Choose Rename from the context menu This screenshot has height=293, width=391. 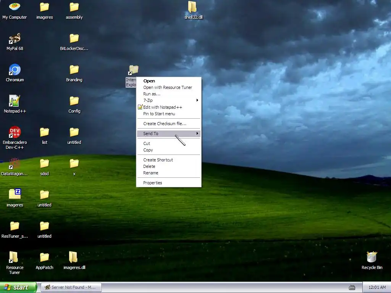point(169,173)
